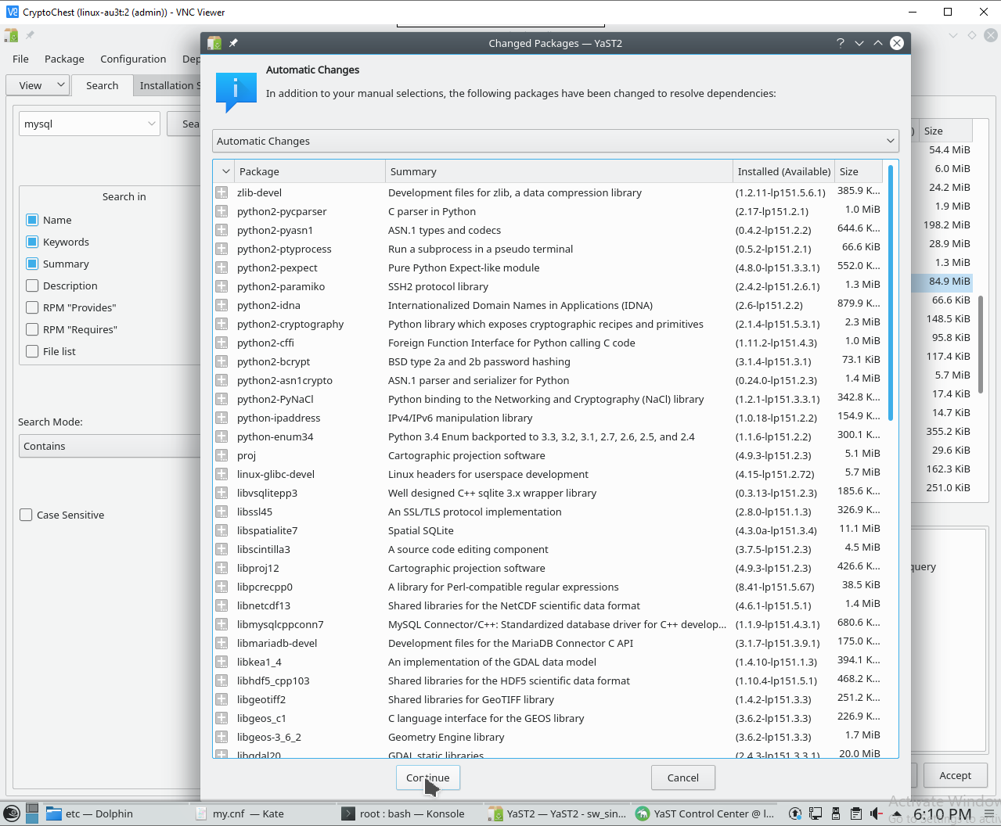The width and height of the screenshot is (1001, 826).
Task: Switch to the Search tab
Action: [x=102, y=85]
